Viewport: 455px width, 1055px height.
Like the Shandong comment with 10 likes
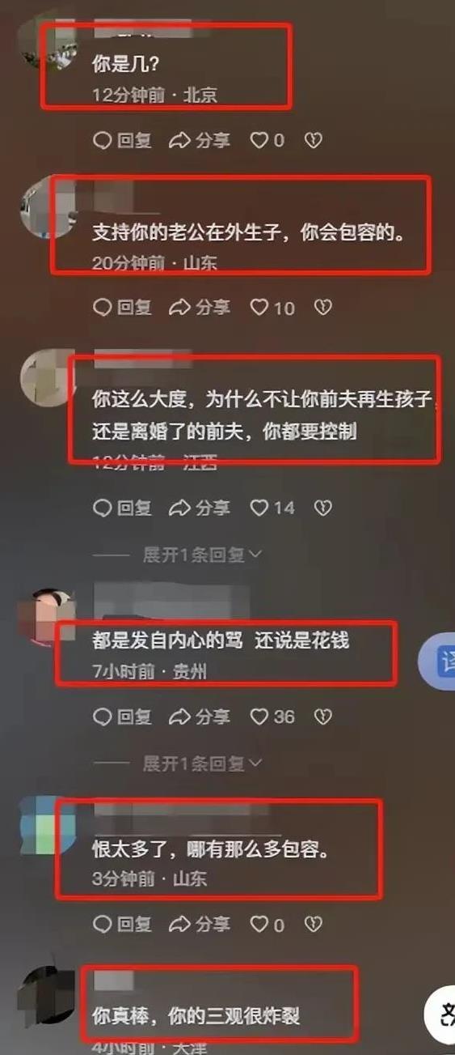tap(272, 308)
